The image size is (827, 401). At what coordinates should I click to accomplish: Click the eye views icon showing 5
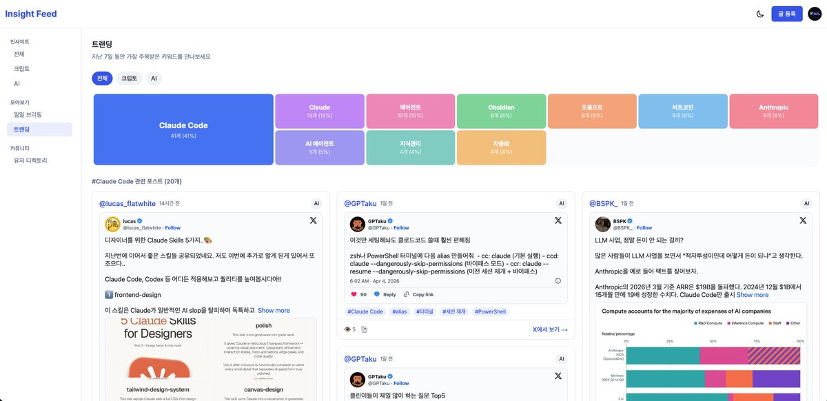pyautogui.click(x=348, y=329)
